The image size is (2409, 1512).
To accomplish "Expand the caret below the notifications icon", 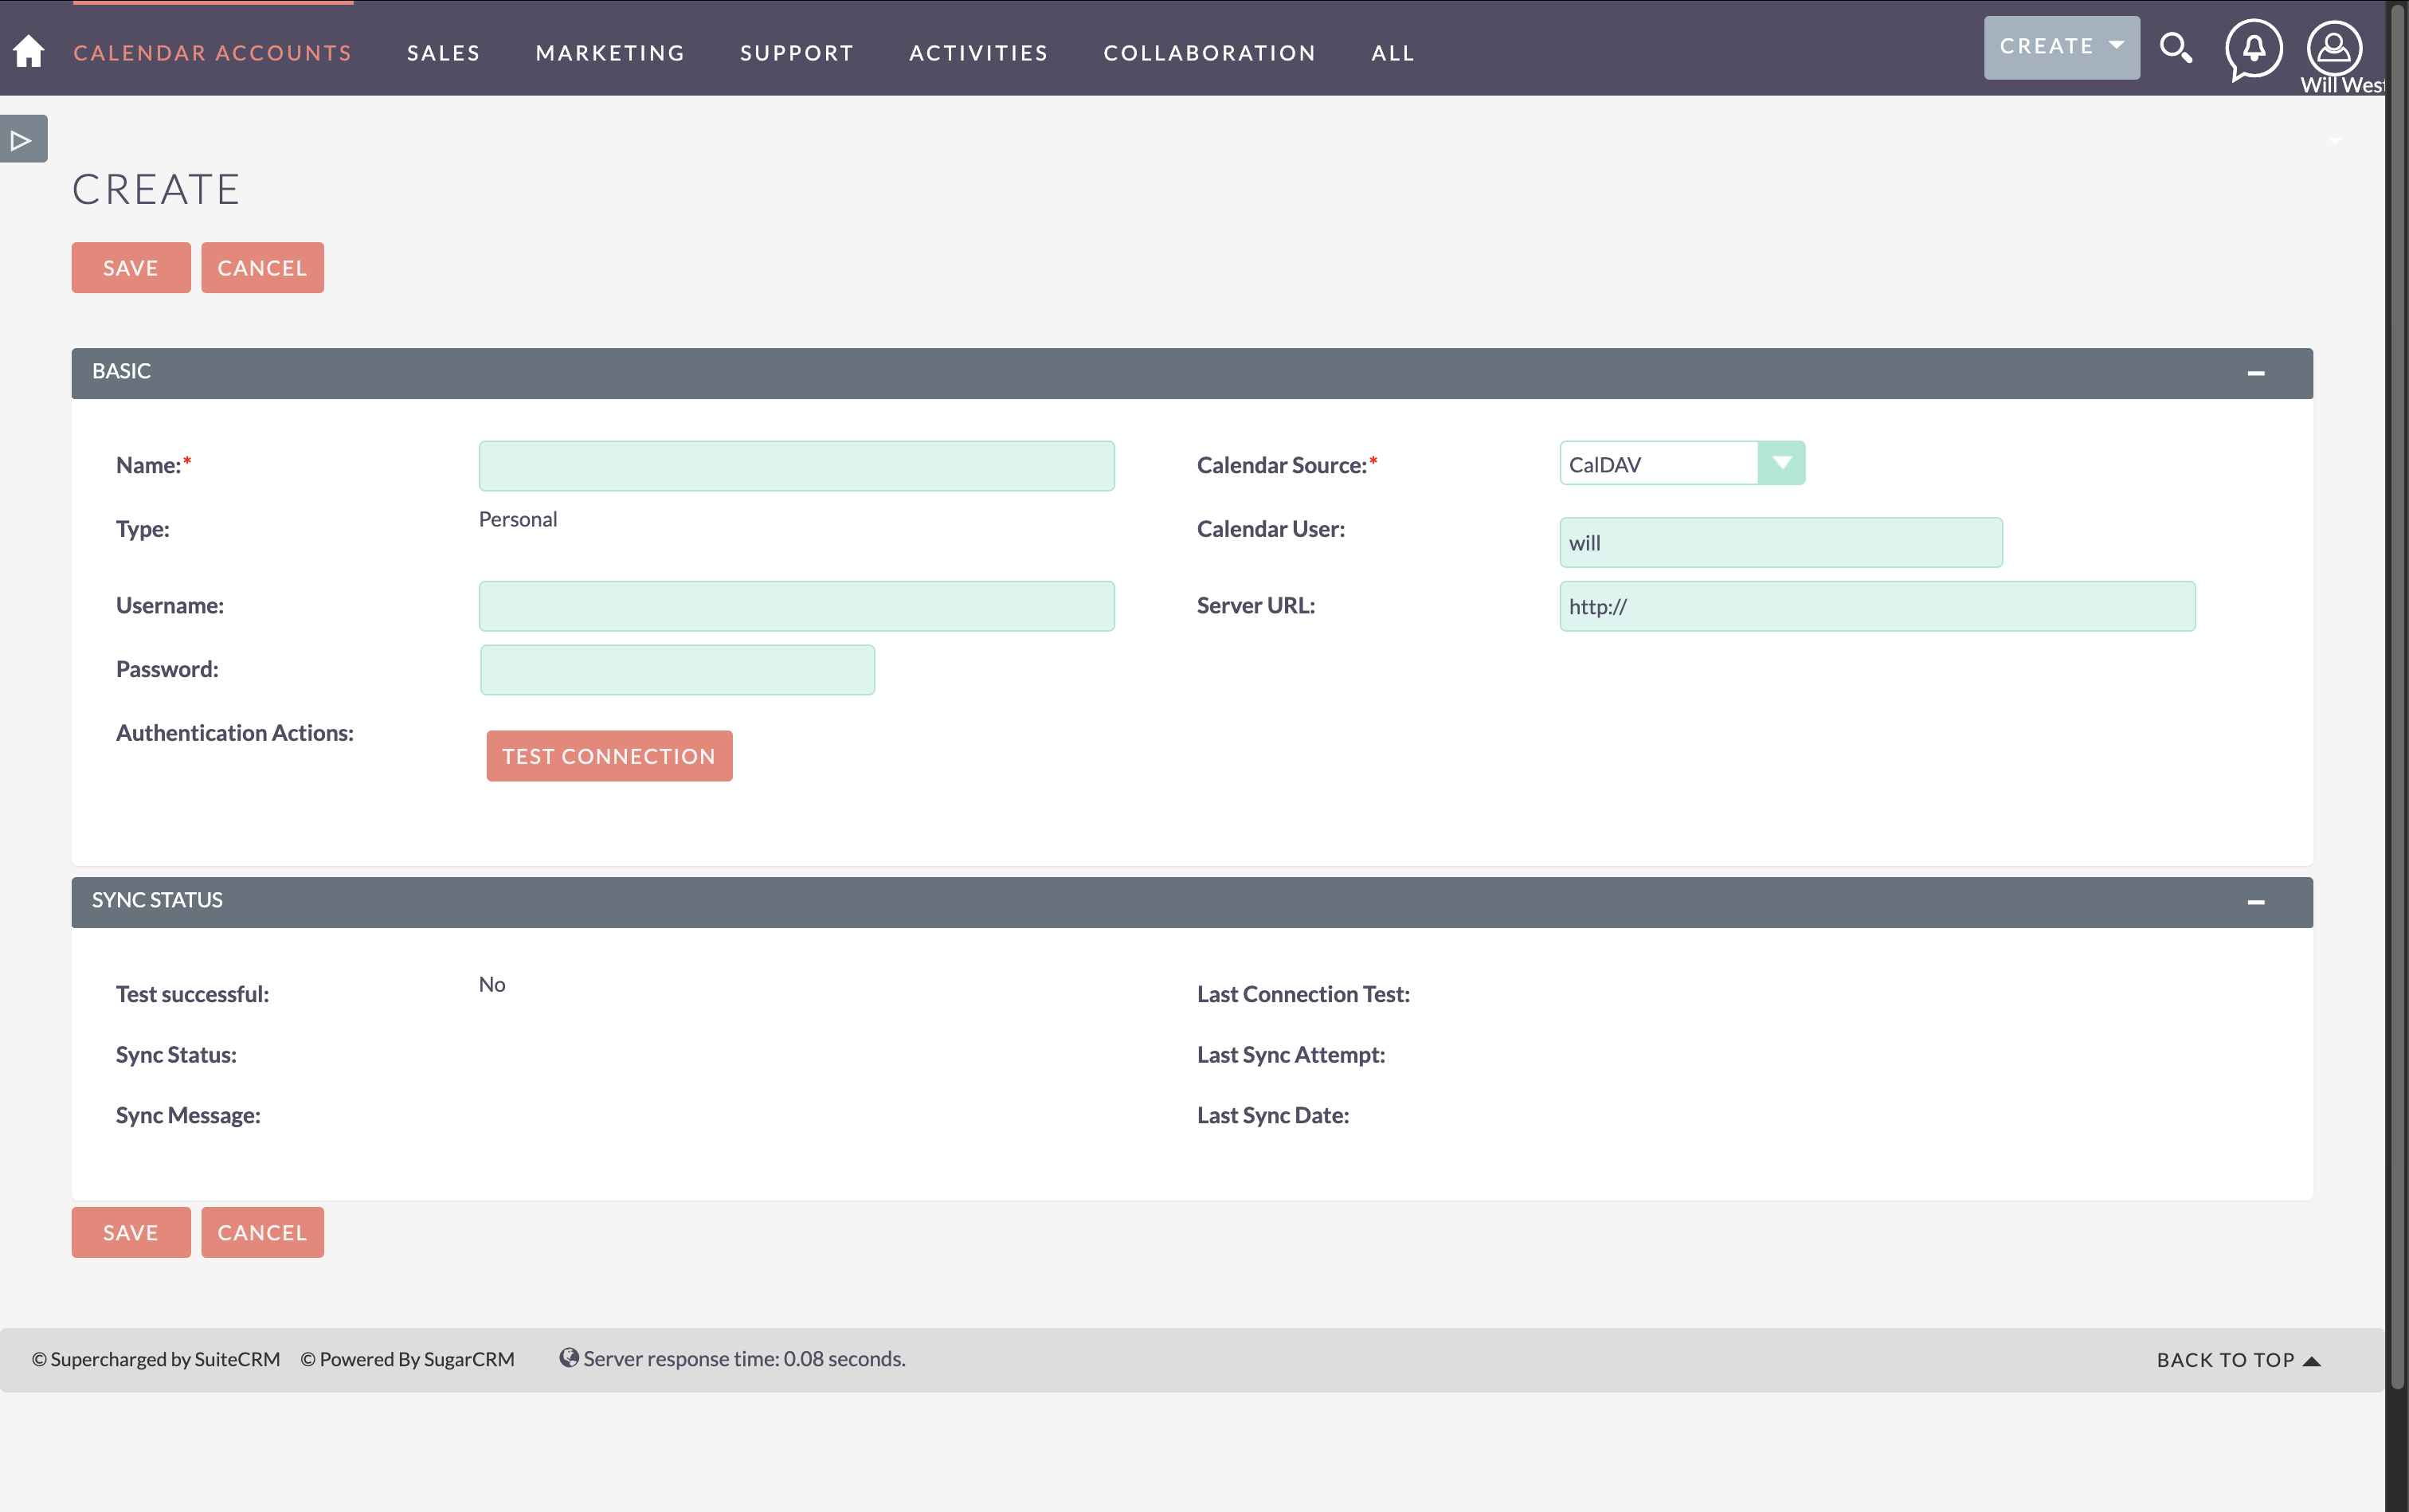I will pyautogui.click(x=2336, y=140).
